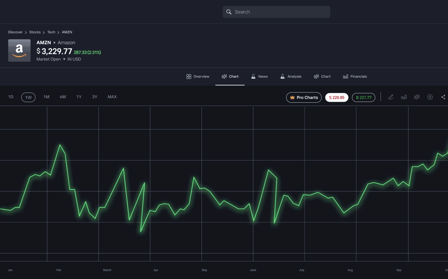The width and height of the screenshot is (448, 279).
Task: Click the buy button B 221.77
Action: click(x=364, y=97)
